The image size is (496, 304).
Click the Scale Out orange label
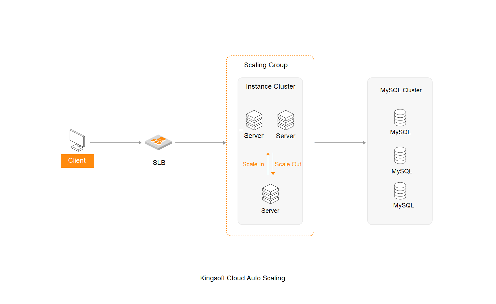pos(288,164)
